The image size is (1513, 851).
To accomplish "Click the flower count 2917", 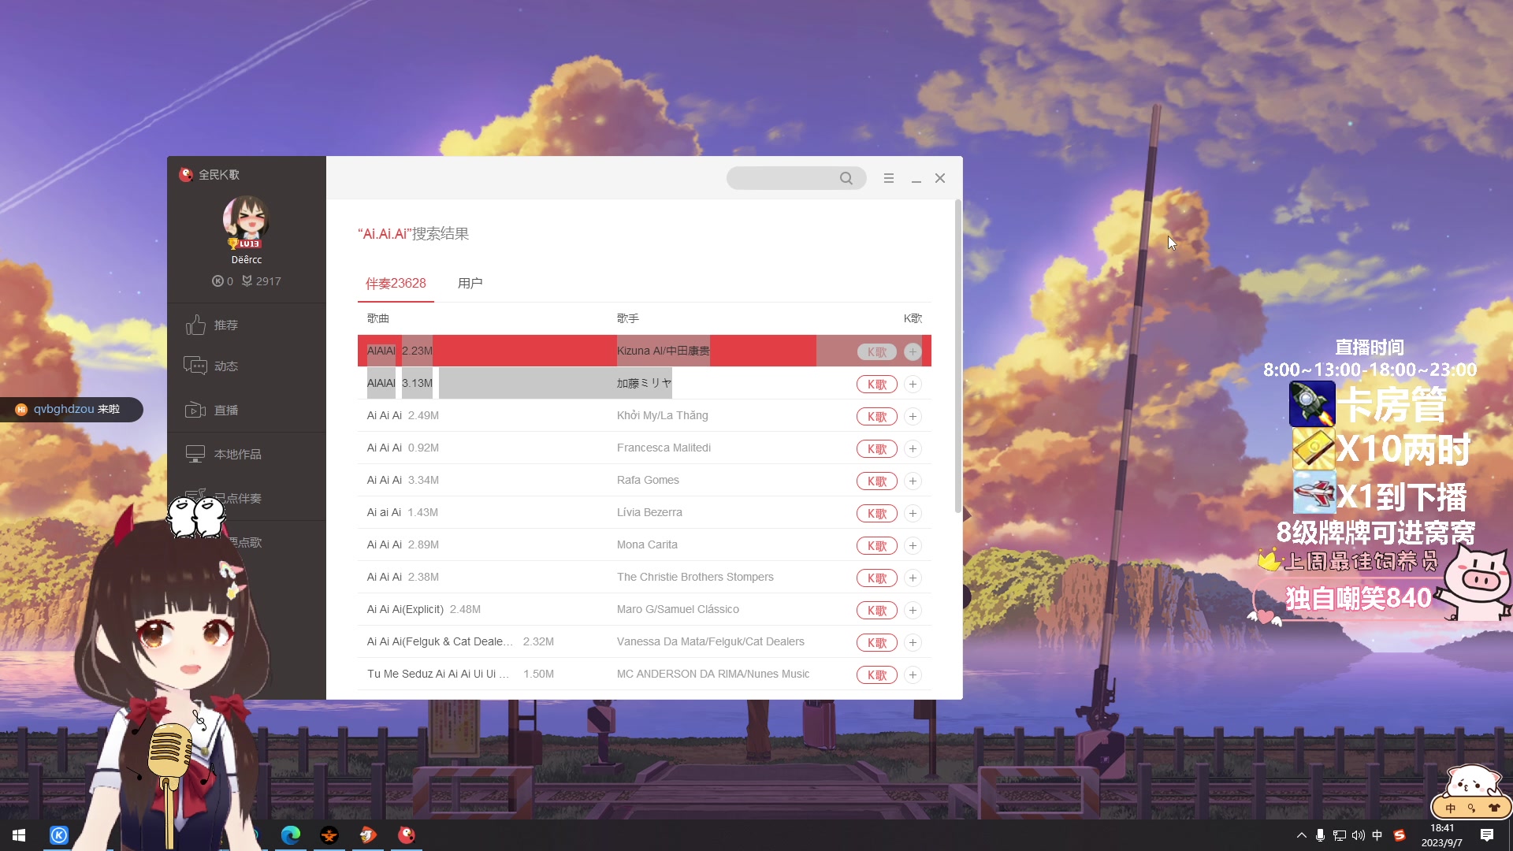I will [262, 281].
